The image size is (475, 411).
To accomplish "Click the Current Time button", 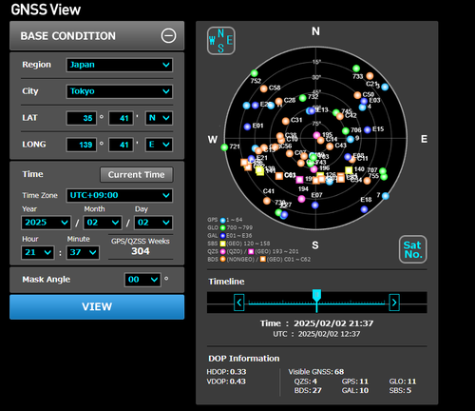I will [x=137, y=174].
